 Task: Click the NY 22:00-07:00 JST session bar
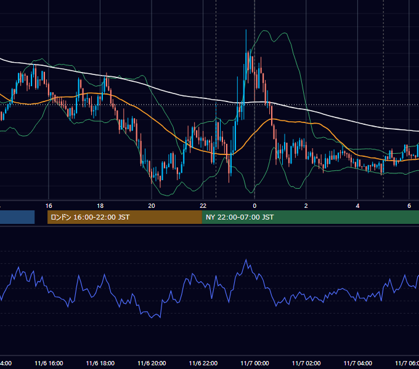pyautogui.click(x=310, y=217)
